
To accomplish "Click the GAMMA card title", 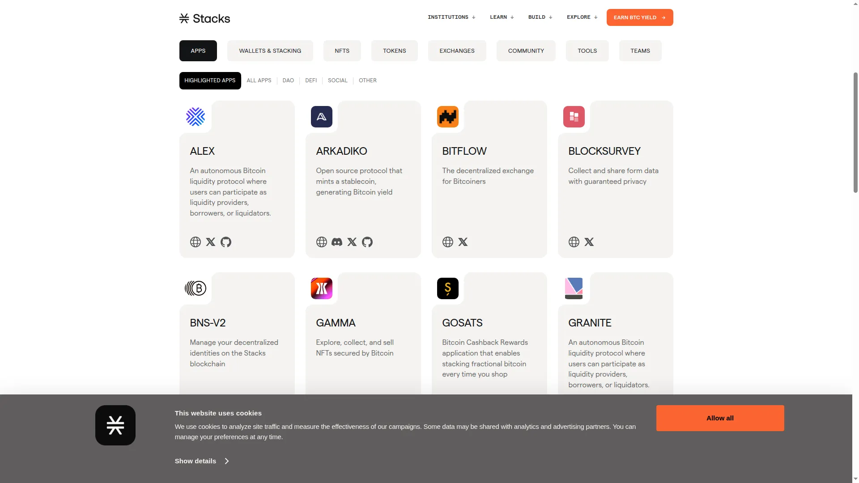I will coord(336,323).
